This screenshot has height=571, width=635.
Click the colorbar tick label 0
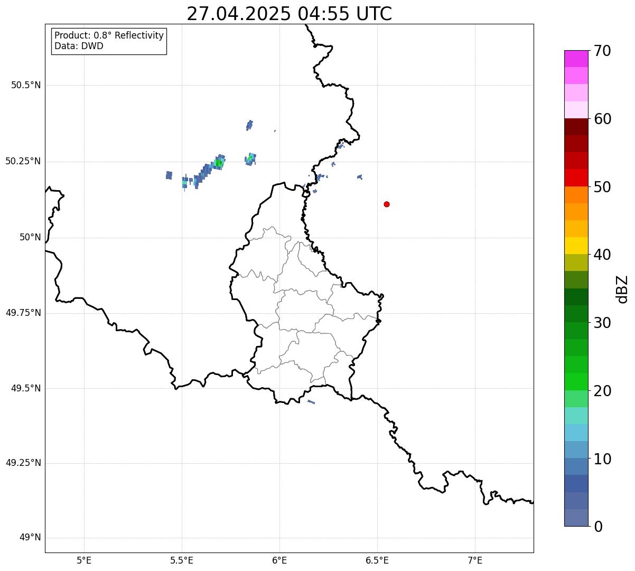599,527
